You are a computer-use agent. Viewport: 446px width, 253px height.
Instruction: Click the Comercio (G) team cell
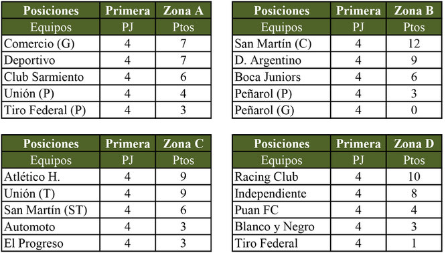point(51,43)
